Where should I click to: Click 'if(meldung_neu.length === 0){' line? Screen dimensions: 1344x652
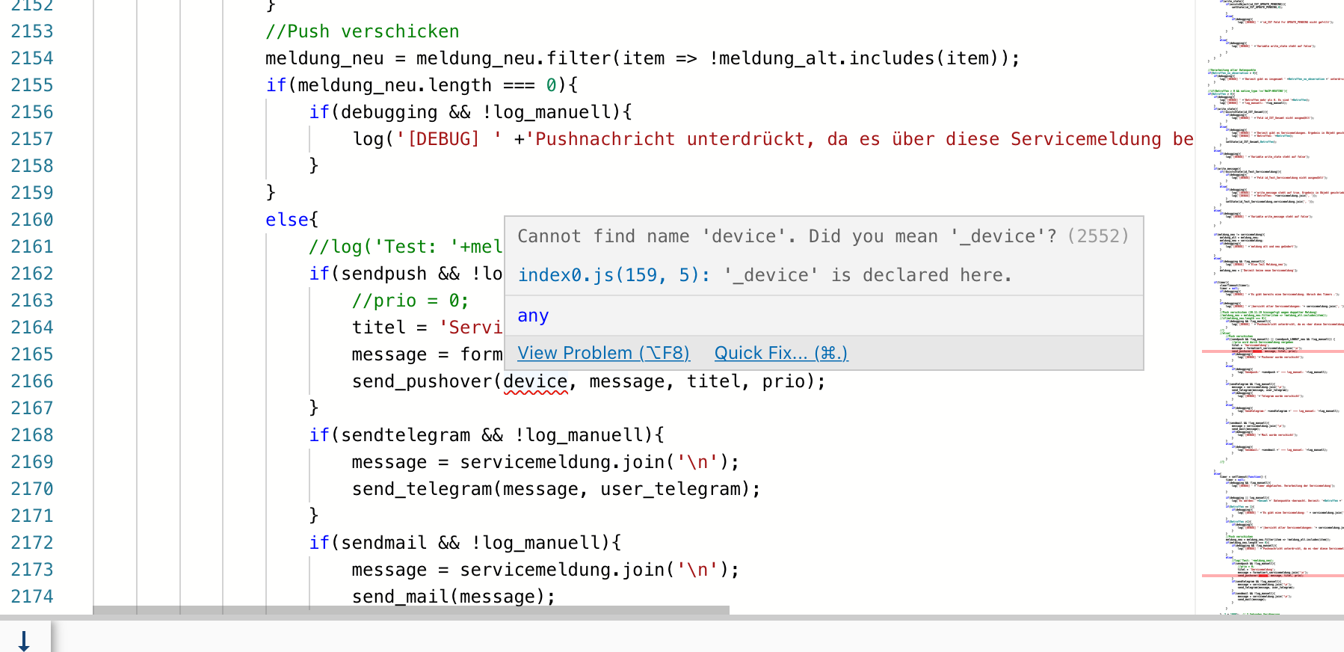coord(422,85)
